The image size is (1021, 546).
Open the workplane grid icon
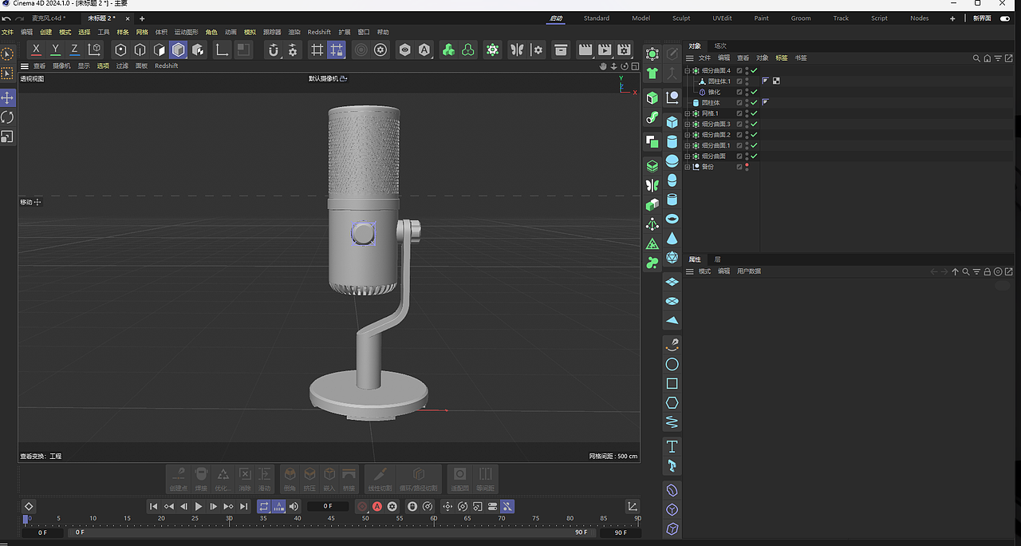317,50
